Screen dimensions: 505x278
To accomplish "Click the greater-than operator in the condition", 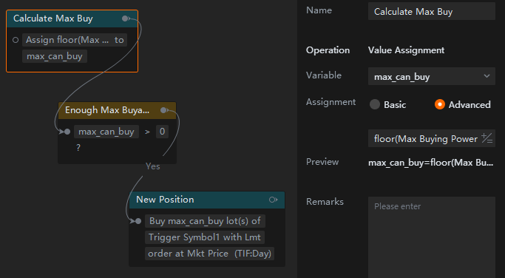I will click(x=147, y=132).
